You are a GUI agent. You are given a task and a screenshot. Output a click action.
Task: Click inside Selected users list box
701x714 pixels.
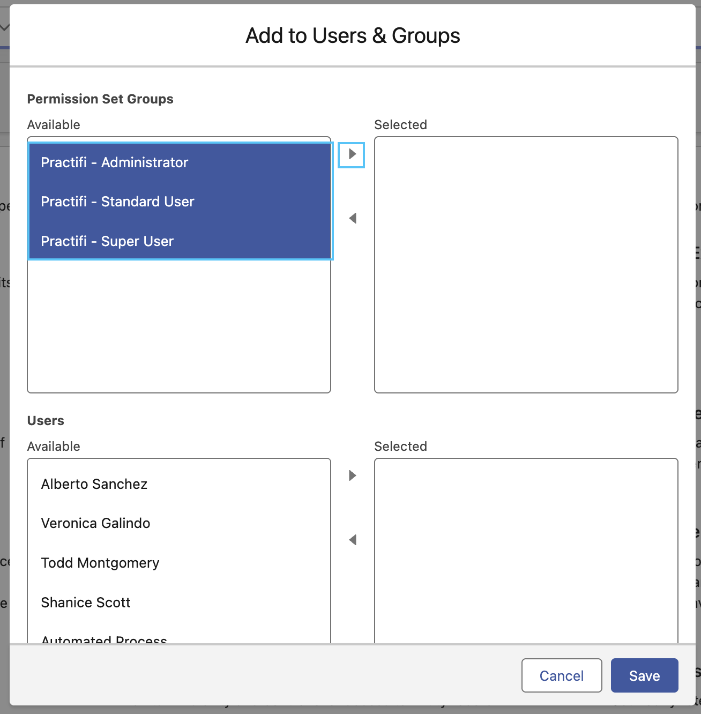point(526,551)
